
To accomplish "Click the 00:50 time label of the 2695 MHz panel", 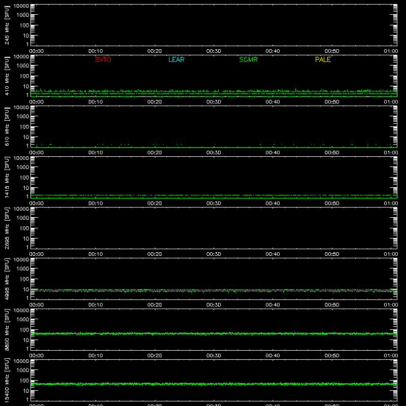I will coord(332,254).
